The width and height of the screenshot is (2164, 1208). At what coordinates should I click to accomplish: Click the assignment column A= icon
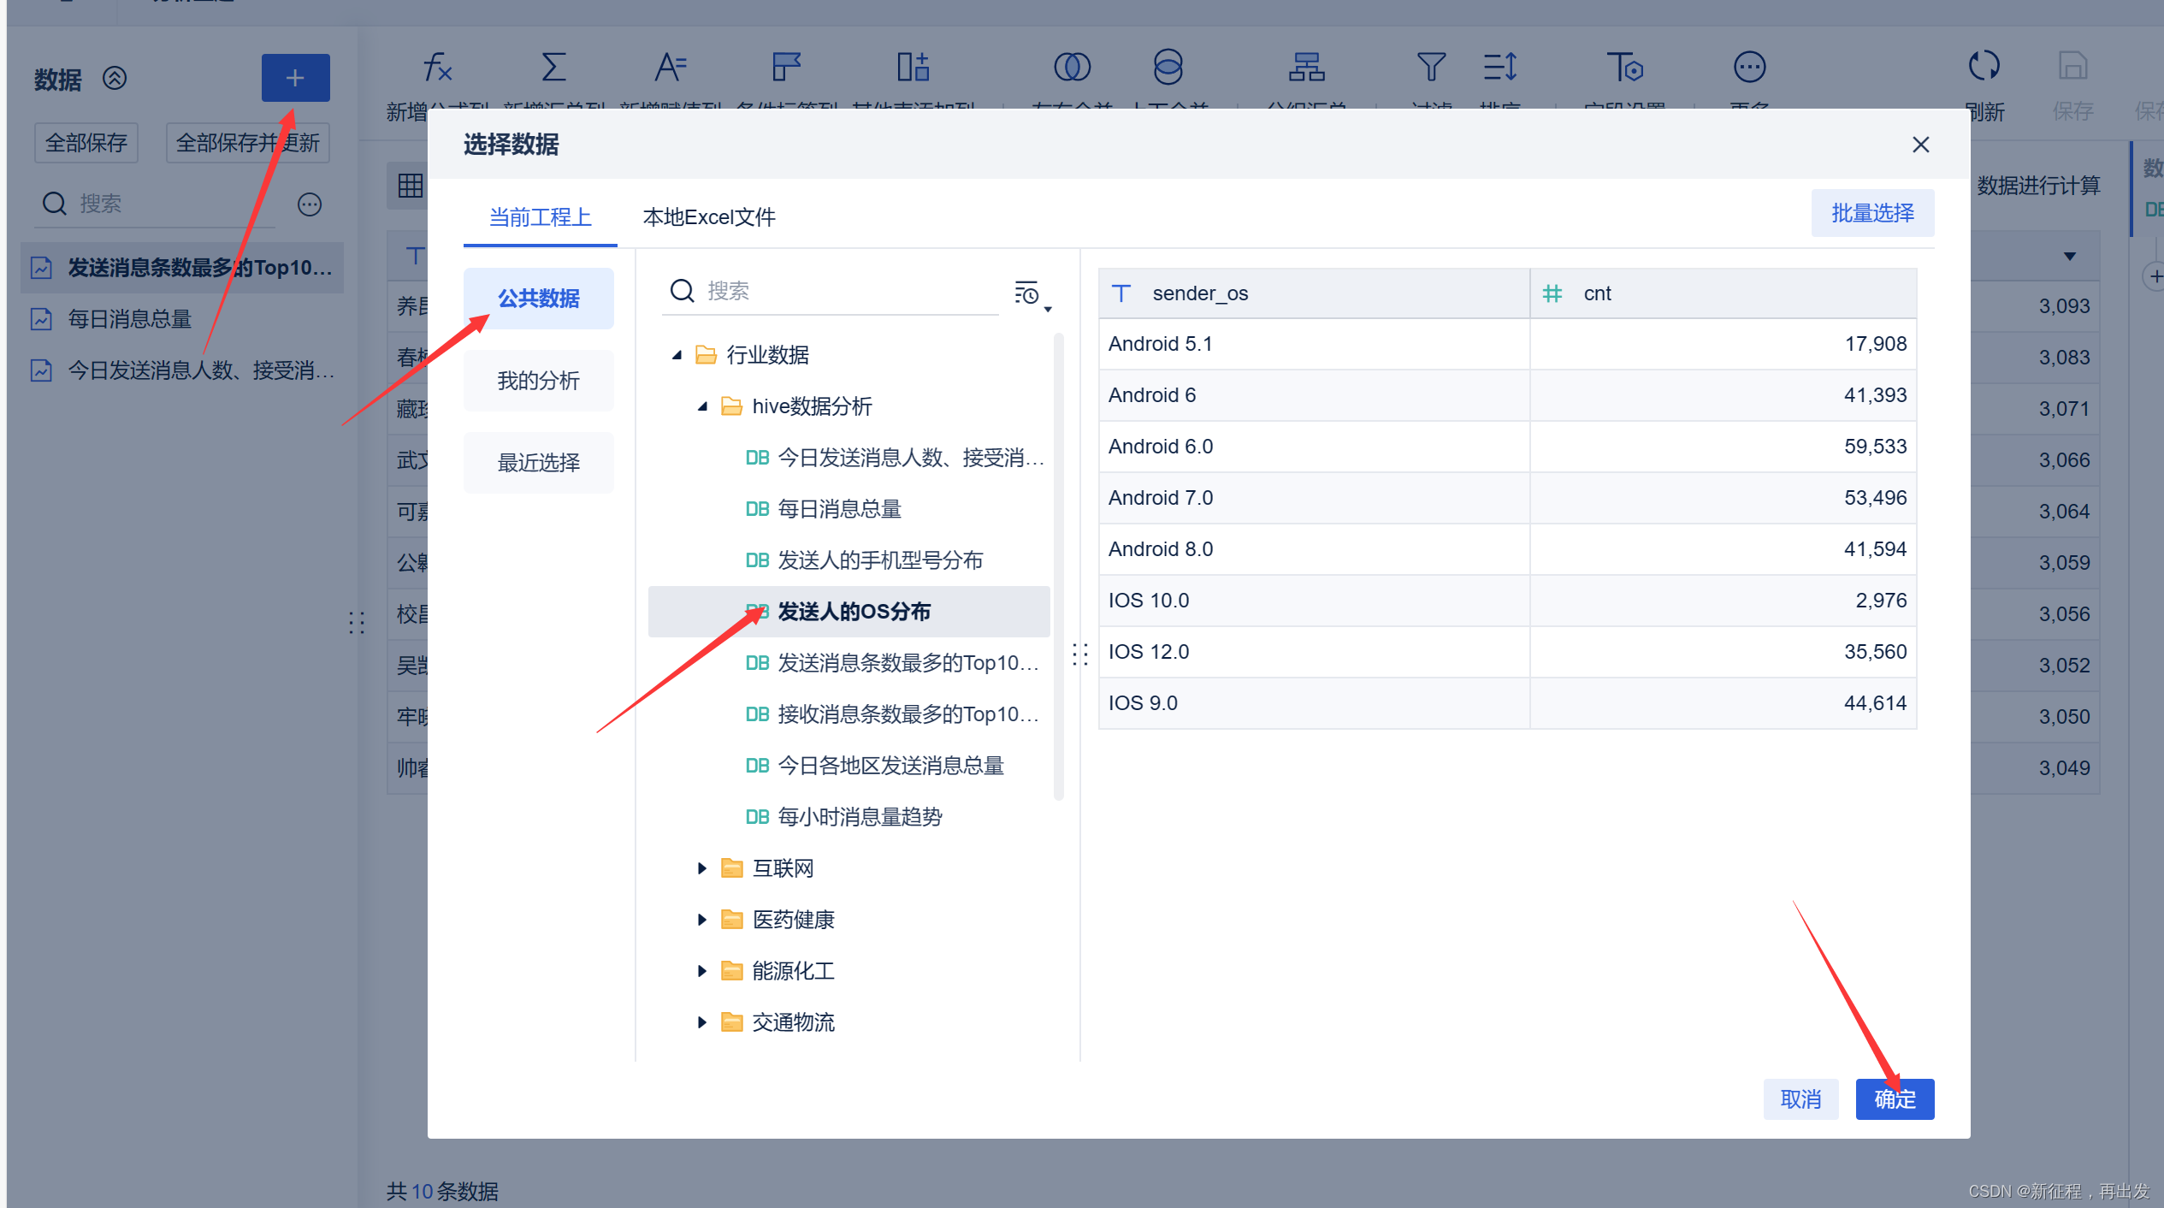pyautogui.click(x=670, y=67)
